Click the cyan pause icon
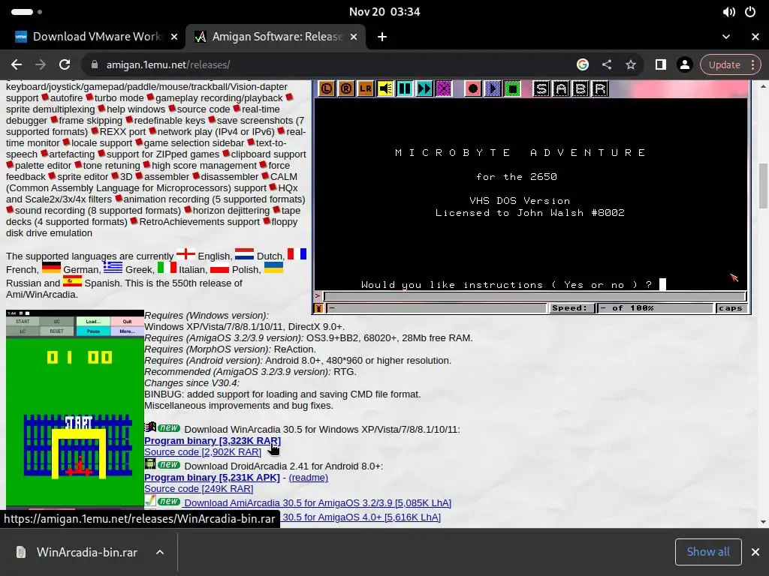The width and height of the screenshot is (769, 576). click(405, 88)
